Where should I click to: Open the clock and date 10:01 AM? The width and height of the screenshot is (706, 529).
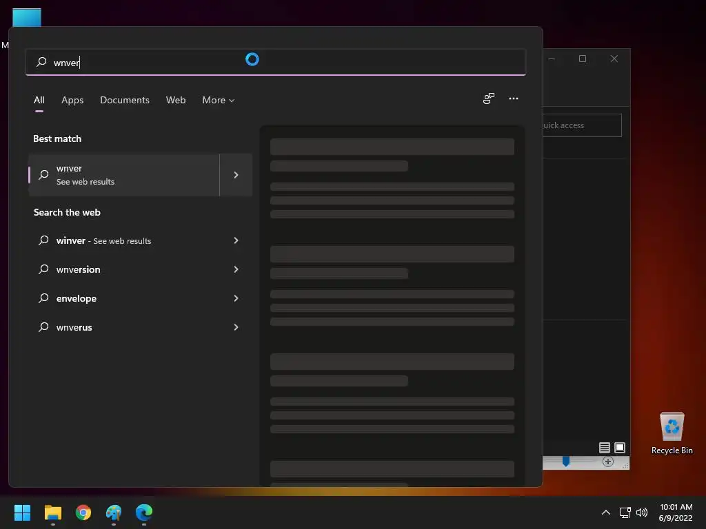676,512
